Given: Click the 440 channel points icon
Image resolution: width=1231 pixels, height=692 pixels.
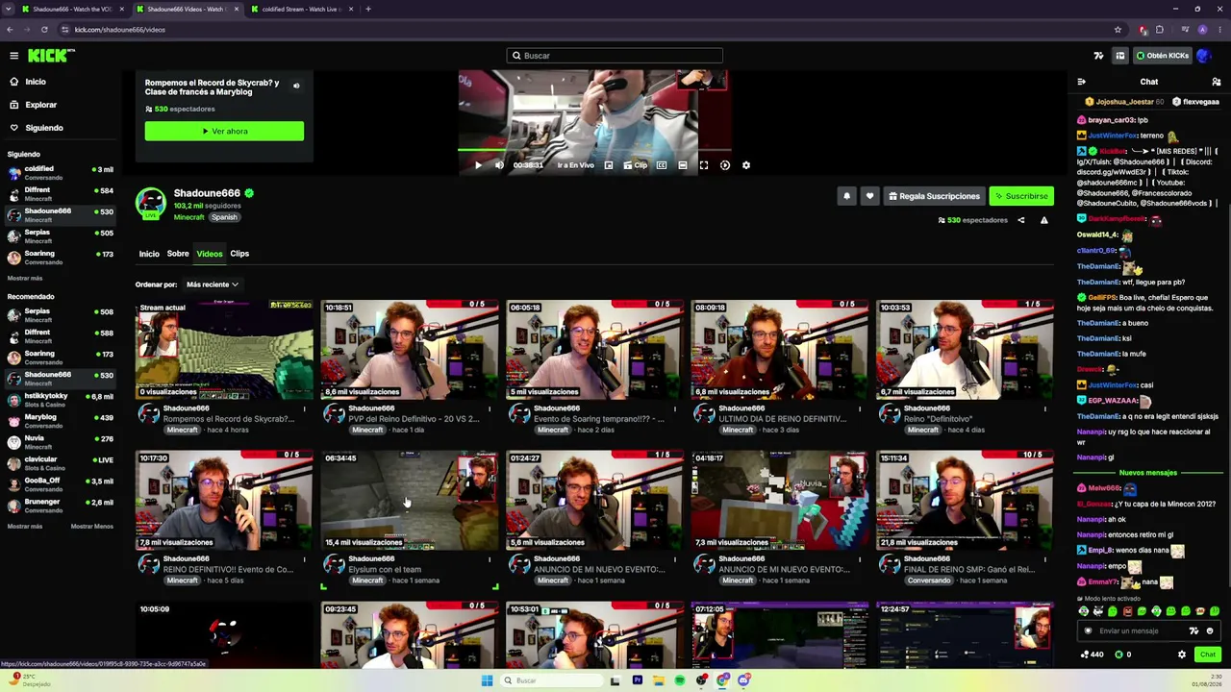Looking at the screenshot, I should pyautogui.click(x=1093, y=655).
